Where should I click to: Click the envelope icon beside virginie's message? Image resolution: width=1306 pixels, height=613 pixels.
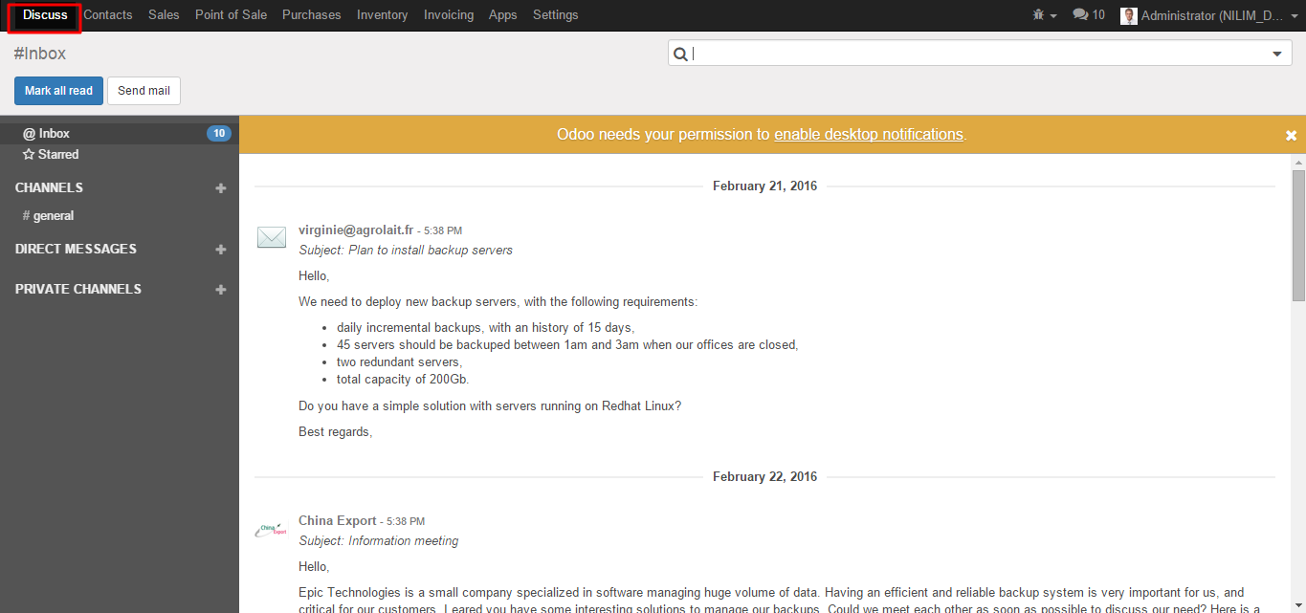(272, 237)
